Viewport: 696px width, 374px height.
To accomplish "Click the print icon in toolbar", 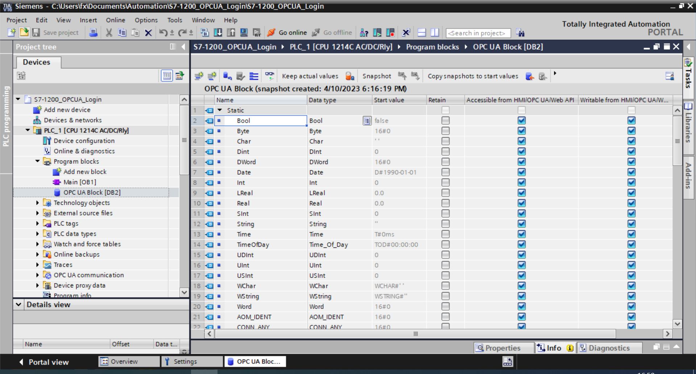I will coord(93,33).
